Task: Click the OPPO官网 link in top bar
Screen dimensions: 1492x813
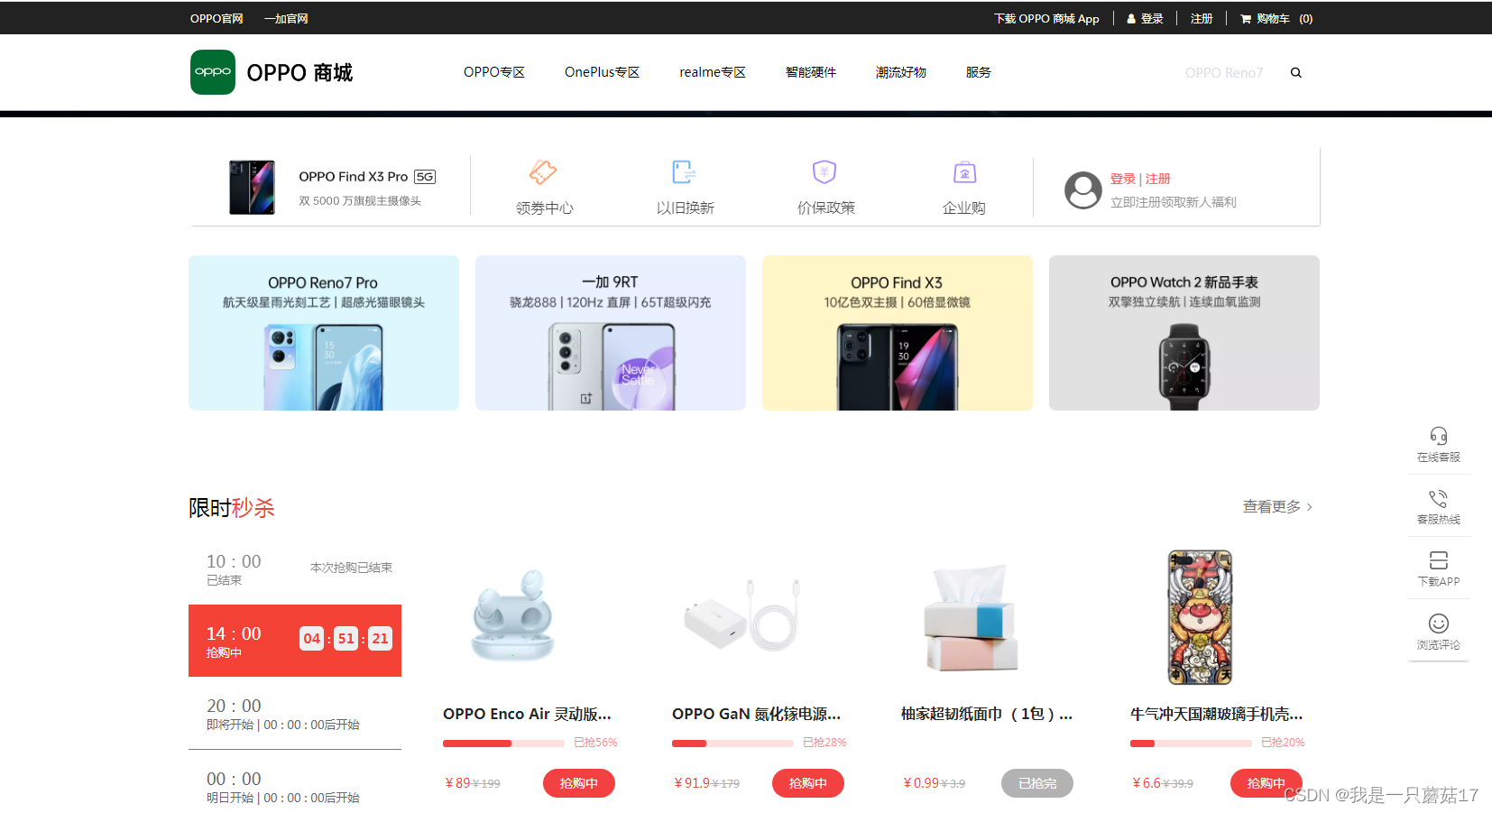Action: 216,19
